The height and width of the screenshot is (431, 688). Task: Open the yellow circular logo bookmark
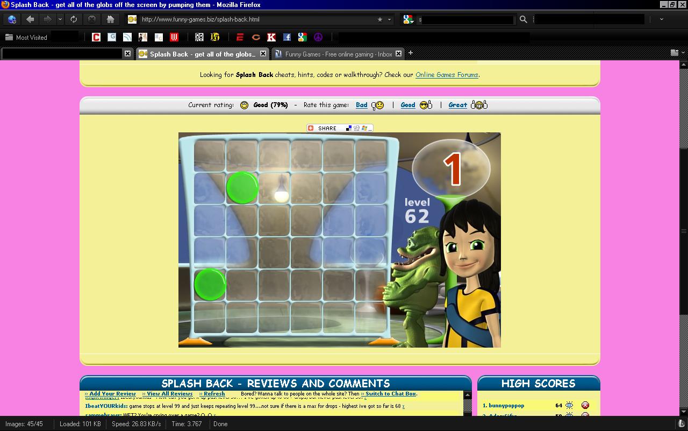215,37
